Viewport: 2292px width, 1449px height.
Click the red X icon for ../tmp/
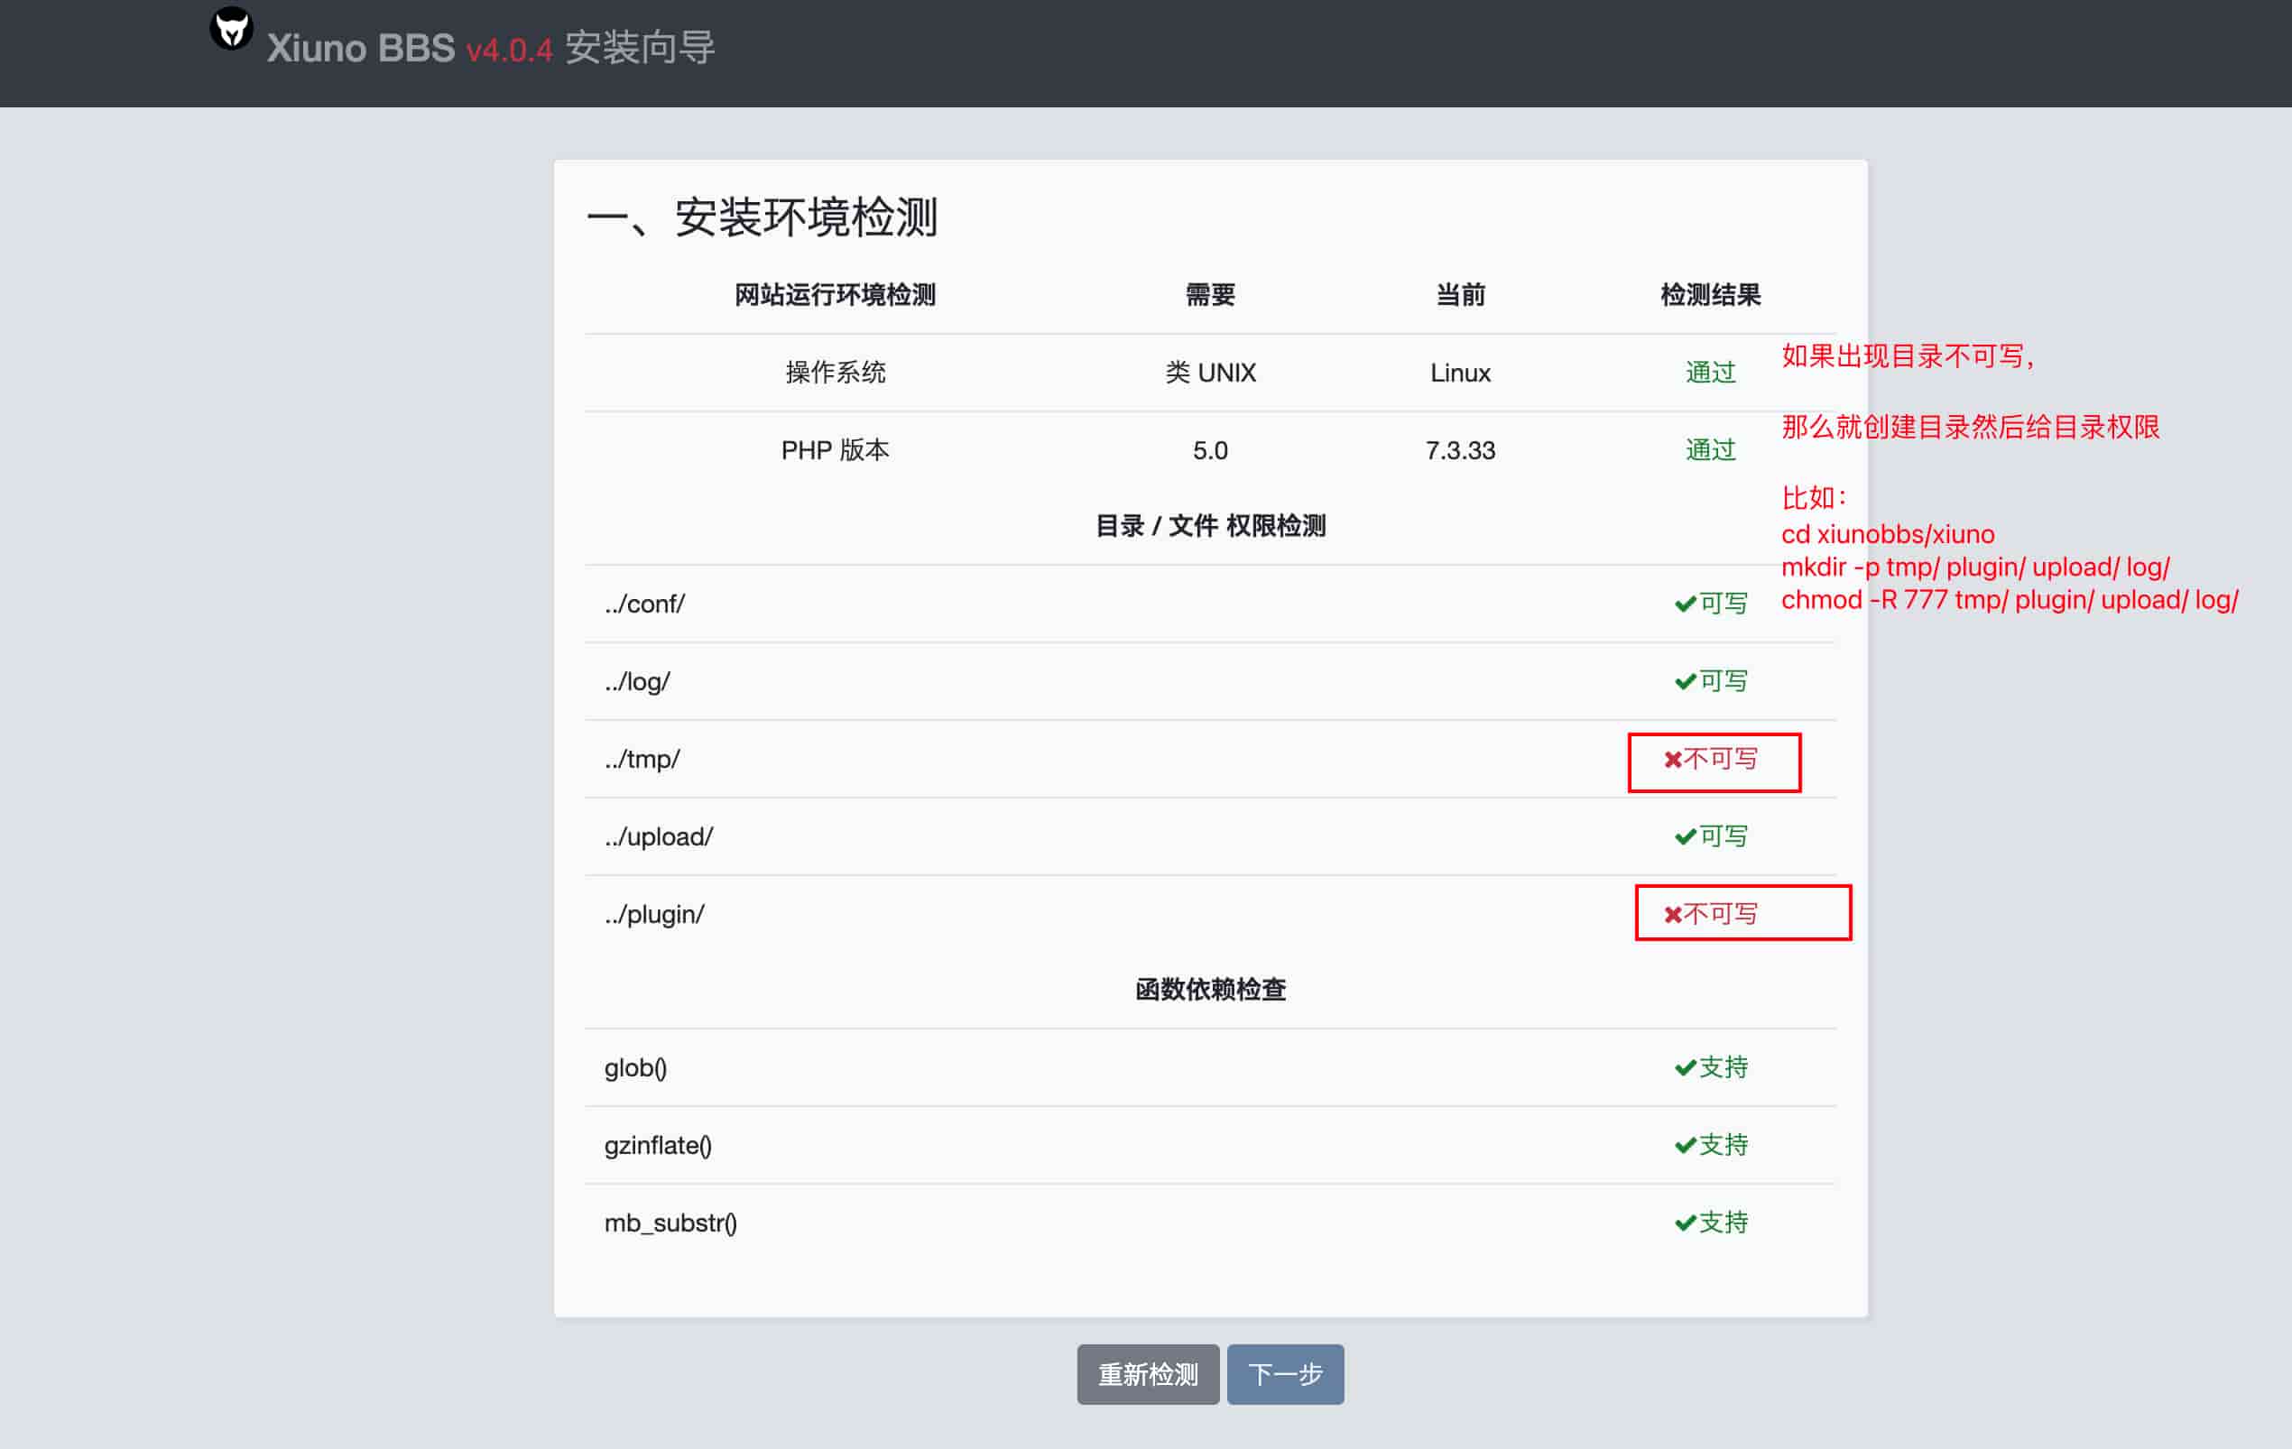tap(1672, 759)
